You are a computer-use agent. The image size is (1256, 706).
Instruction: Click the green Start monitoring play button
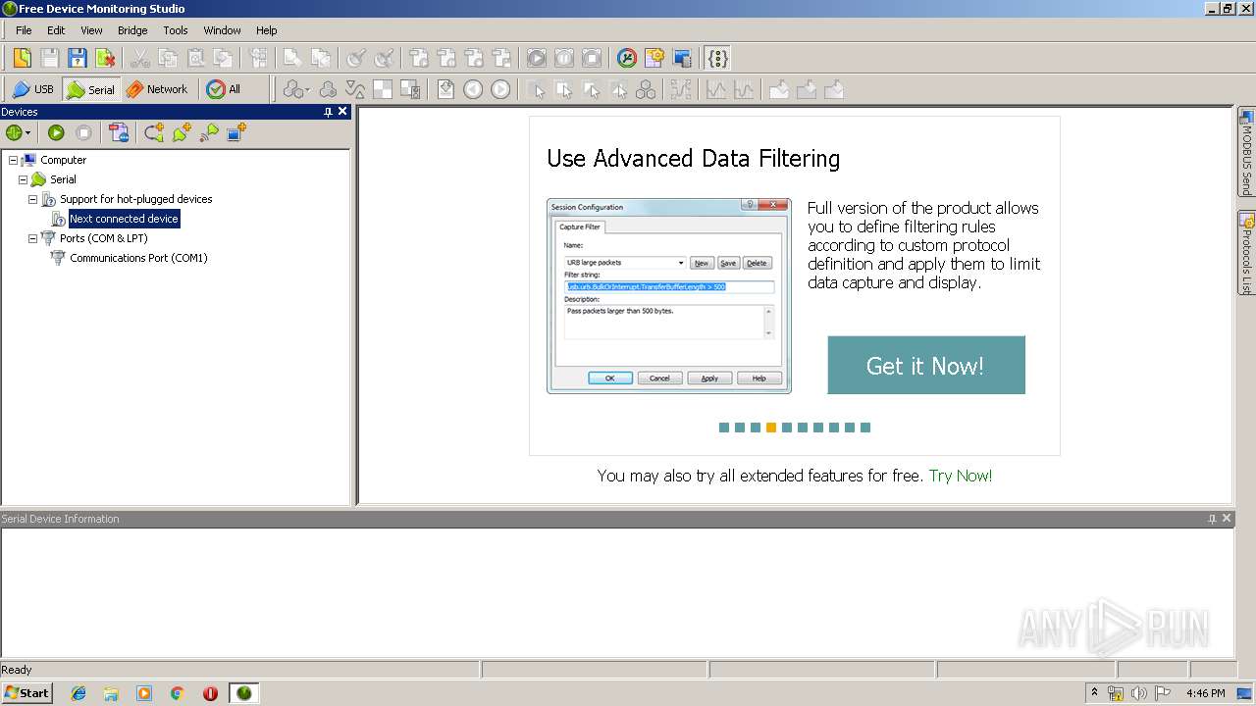(x=56, y=132)
